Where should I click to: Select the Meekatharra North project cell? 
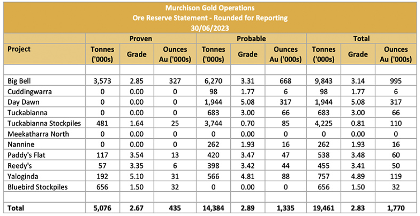point(38,134)
